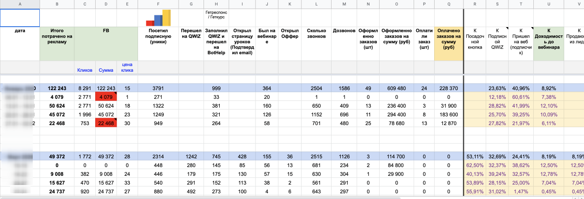This screenshot has height=199, width=584.
Task: Select the "Итого потрачено на рекламу" header
Action: 57,37
